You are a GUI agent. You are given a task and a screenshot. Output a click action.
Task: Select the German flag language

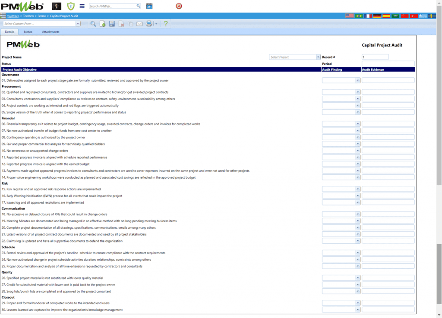pos(377,16)
